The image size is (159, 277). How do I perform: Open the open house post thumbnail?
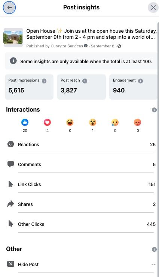click(13, 38)
